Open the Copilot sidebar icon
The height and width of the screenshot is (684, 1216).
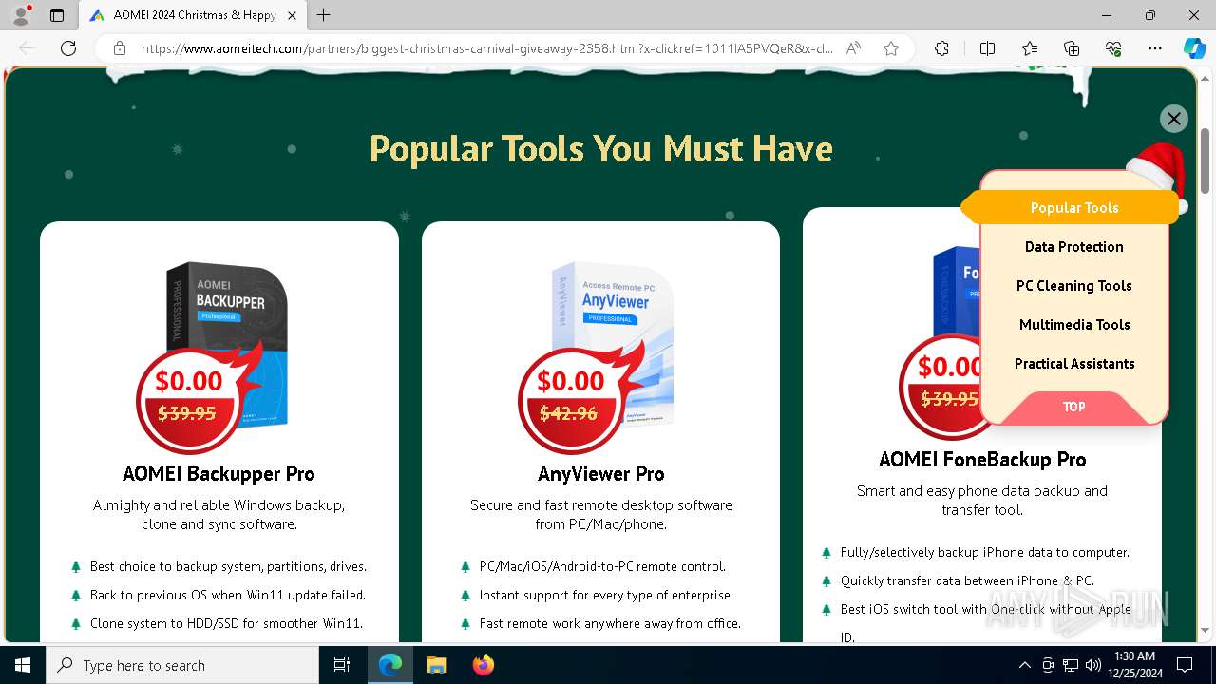coord(1194,48)
